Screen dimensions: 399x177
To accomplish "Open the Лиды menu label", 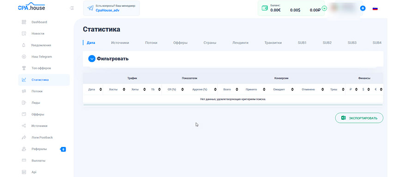I will click(x=36, y=103).
